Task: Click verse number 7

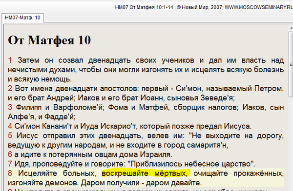Action: pos(10,164)
